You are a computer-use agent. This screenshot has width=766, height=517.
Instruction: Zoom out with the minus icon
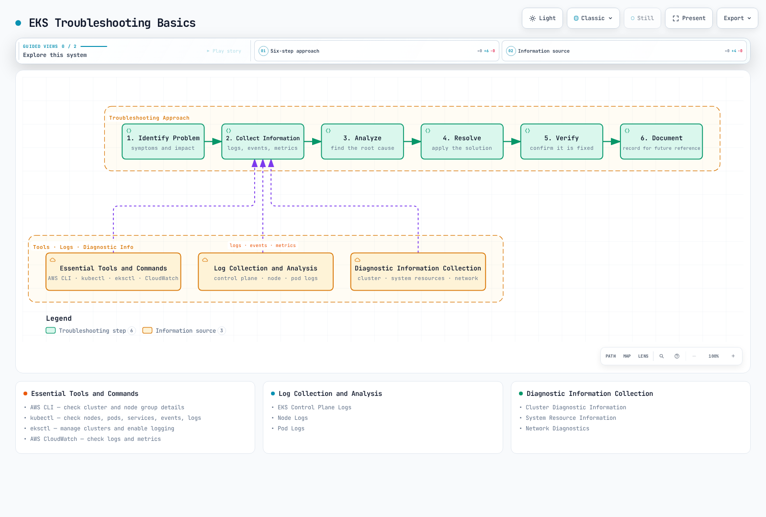point(694,356)
